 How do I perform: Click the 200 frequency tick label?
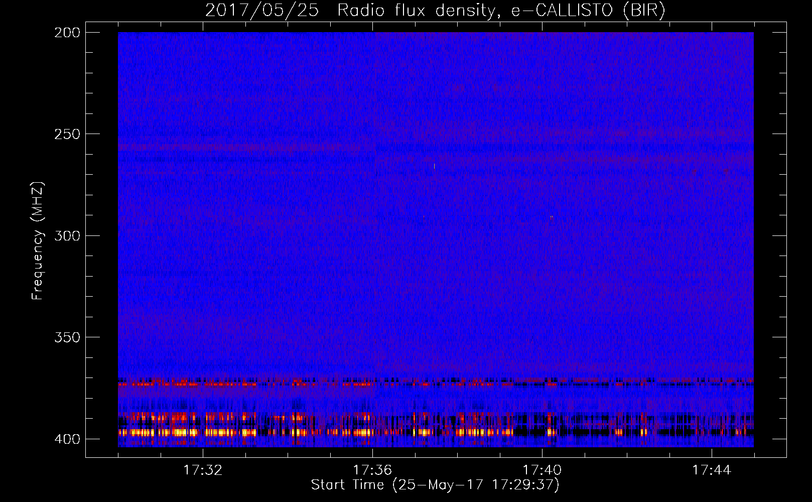tap(67, 32)
